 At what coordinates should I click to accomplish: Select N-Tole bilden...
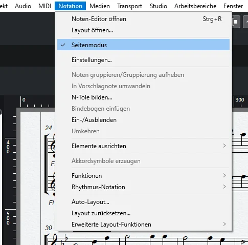click(x=143, y=97)
